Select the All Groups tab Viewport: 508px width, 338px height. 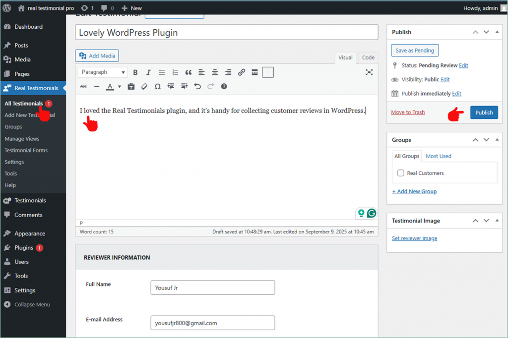(x=407, y=156)
